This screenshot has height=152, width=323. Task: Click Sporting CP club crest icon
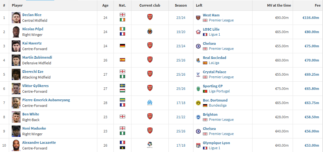pyautogui.click(x=198, y=89)
